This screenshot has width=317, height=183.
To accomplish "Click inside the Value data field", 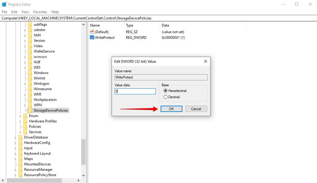I will (x=135, y=91).
